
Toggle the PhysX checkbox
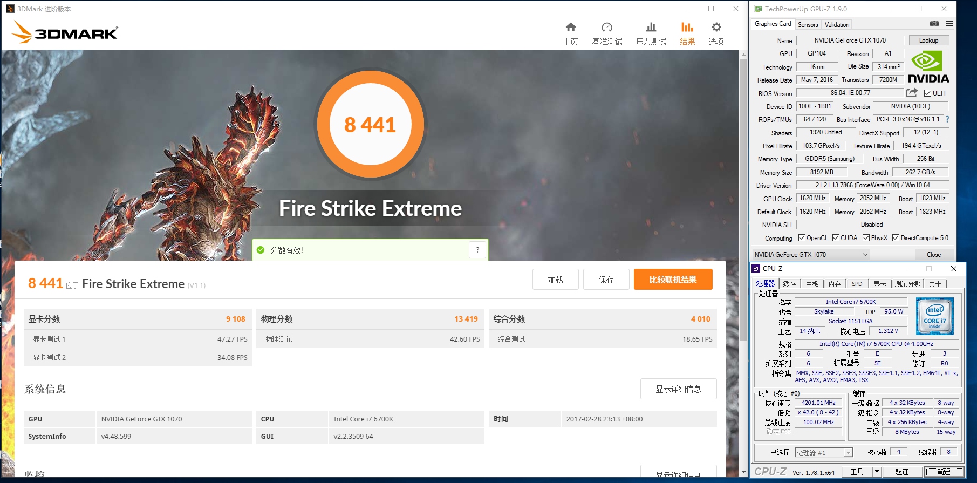pos(866,238)
